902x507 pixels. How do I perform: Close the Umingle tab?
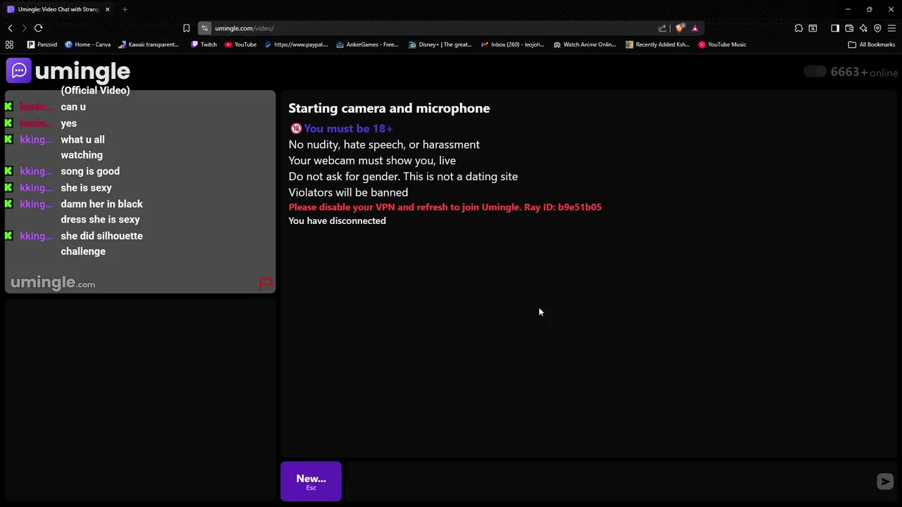tap(107, 9)
